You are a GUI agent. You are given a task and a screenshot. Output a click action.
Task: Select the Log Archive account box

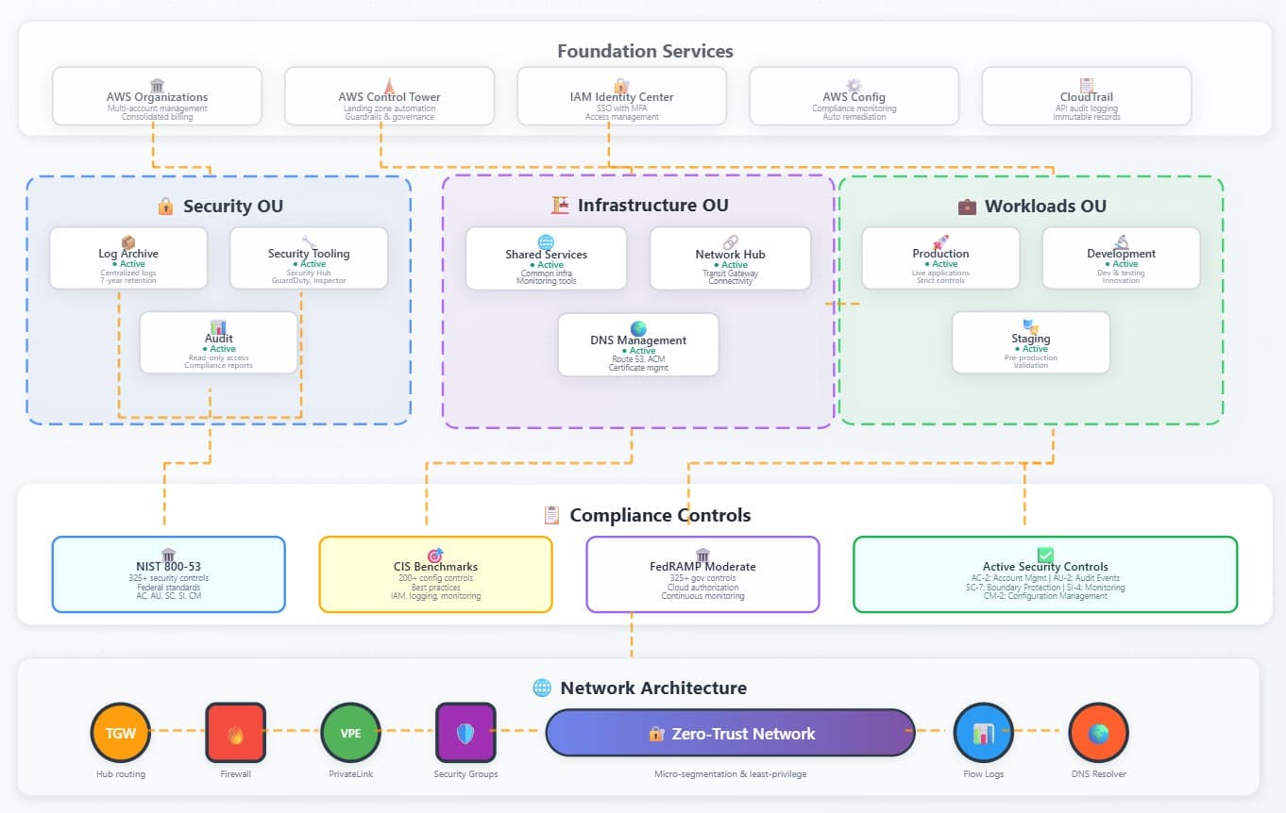[x=128, y=257]
